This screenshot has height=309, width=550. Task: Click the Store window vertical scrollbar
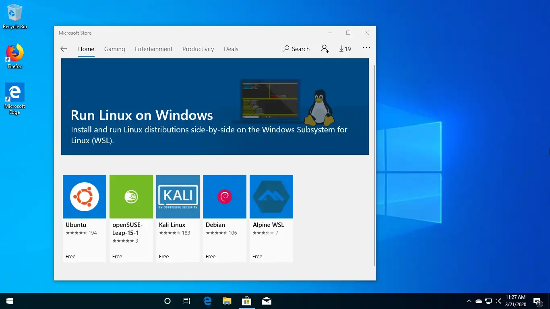pos(375,165)
